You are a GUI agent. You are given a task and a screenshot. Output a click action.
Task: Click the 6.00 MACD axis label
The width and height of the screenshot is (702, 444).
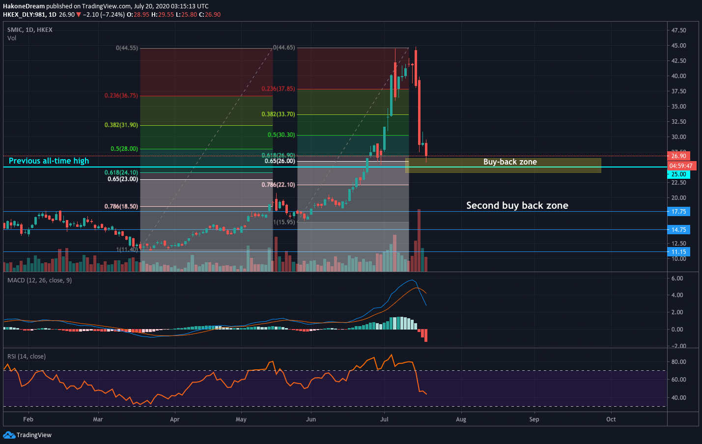point(677,278)
